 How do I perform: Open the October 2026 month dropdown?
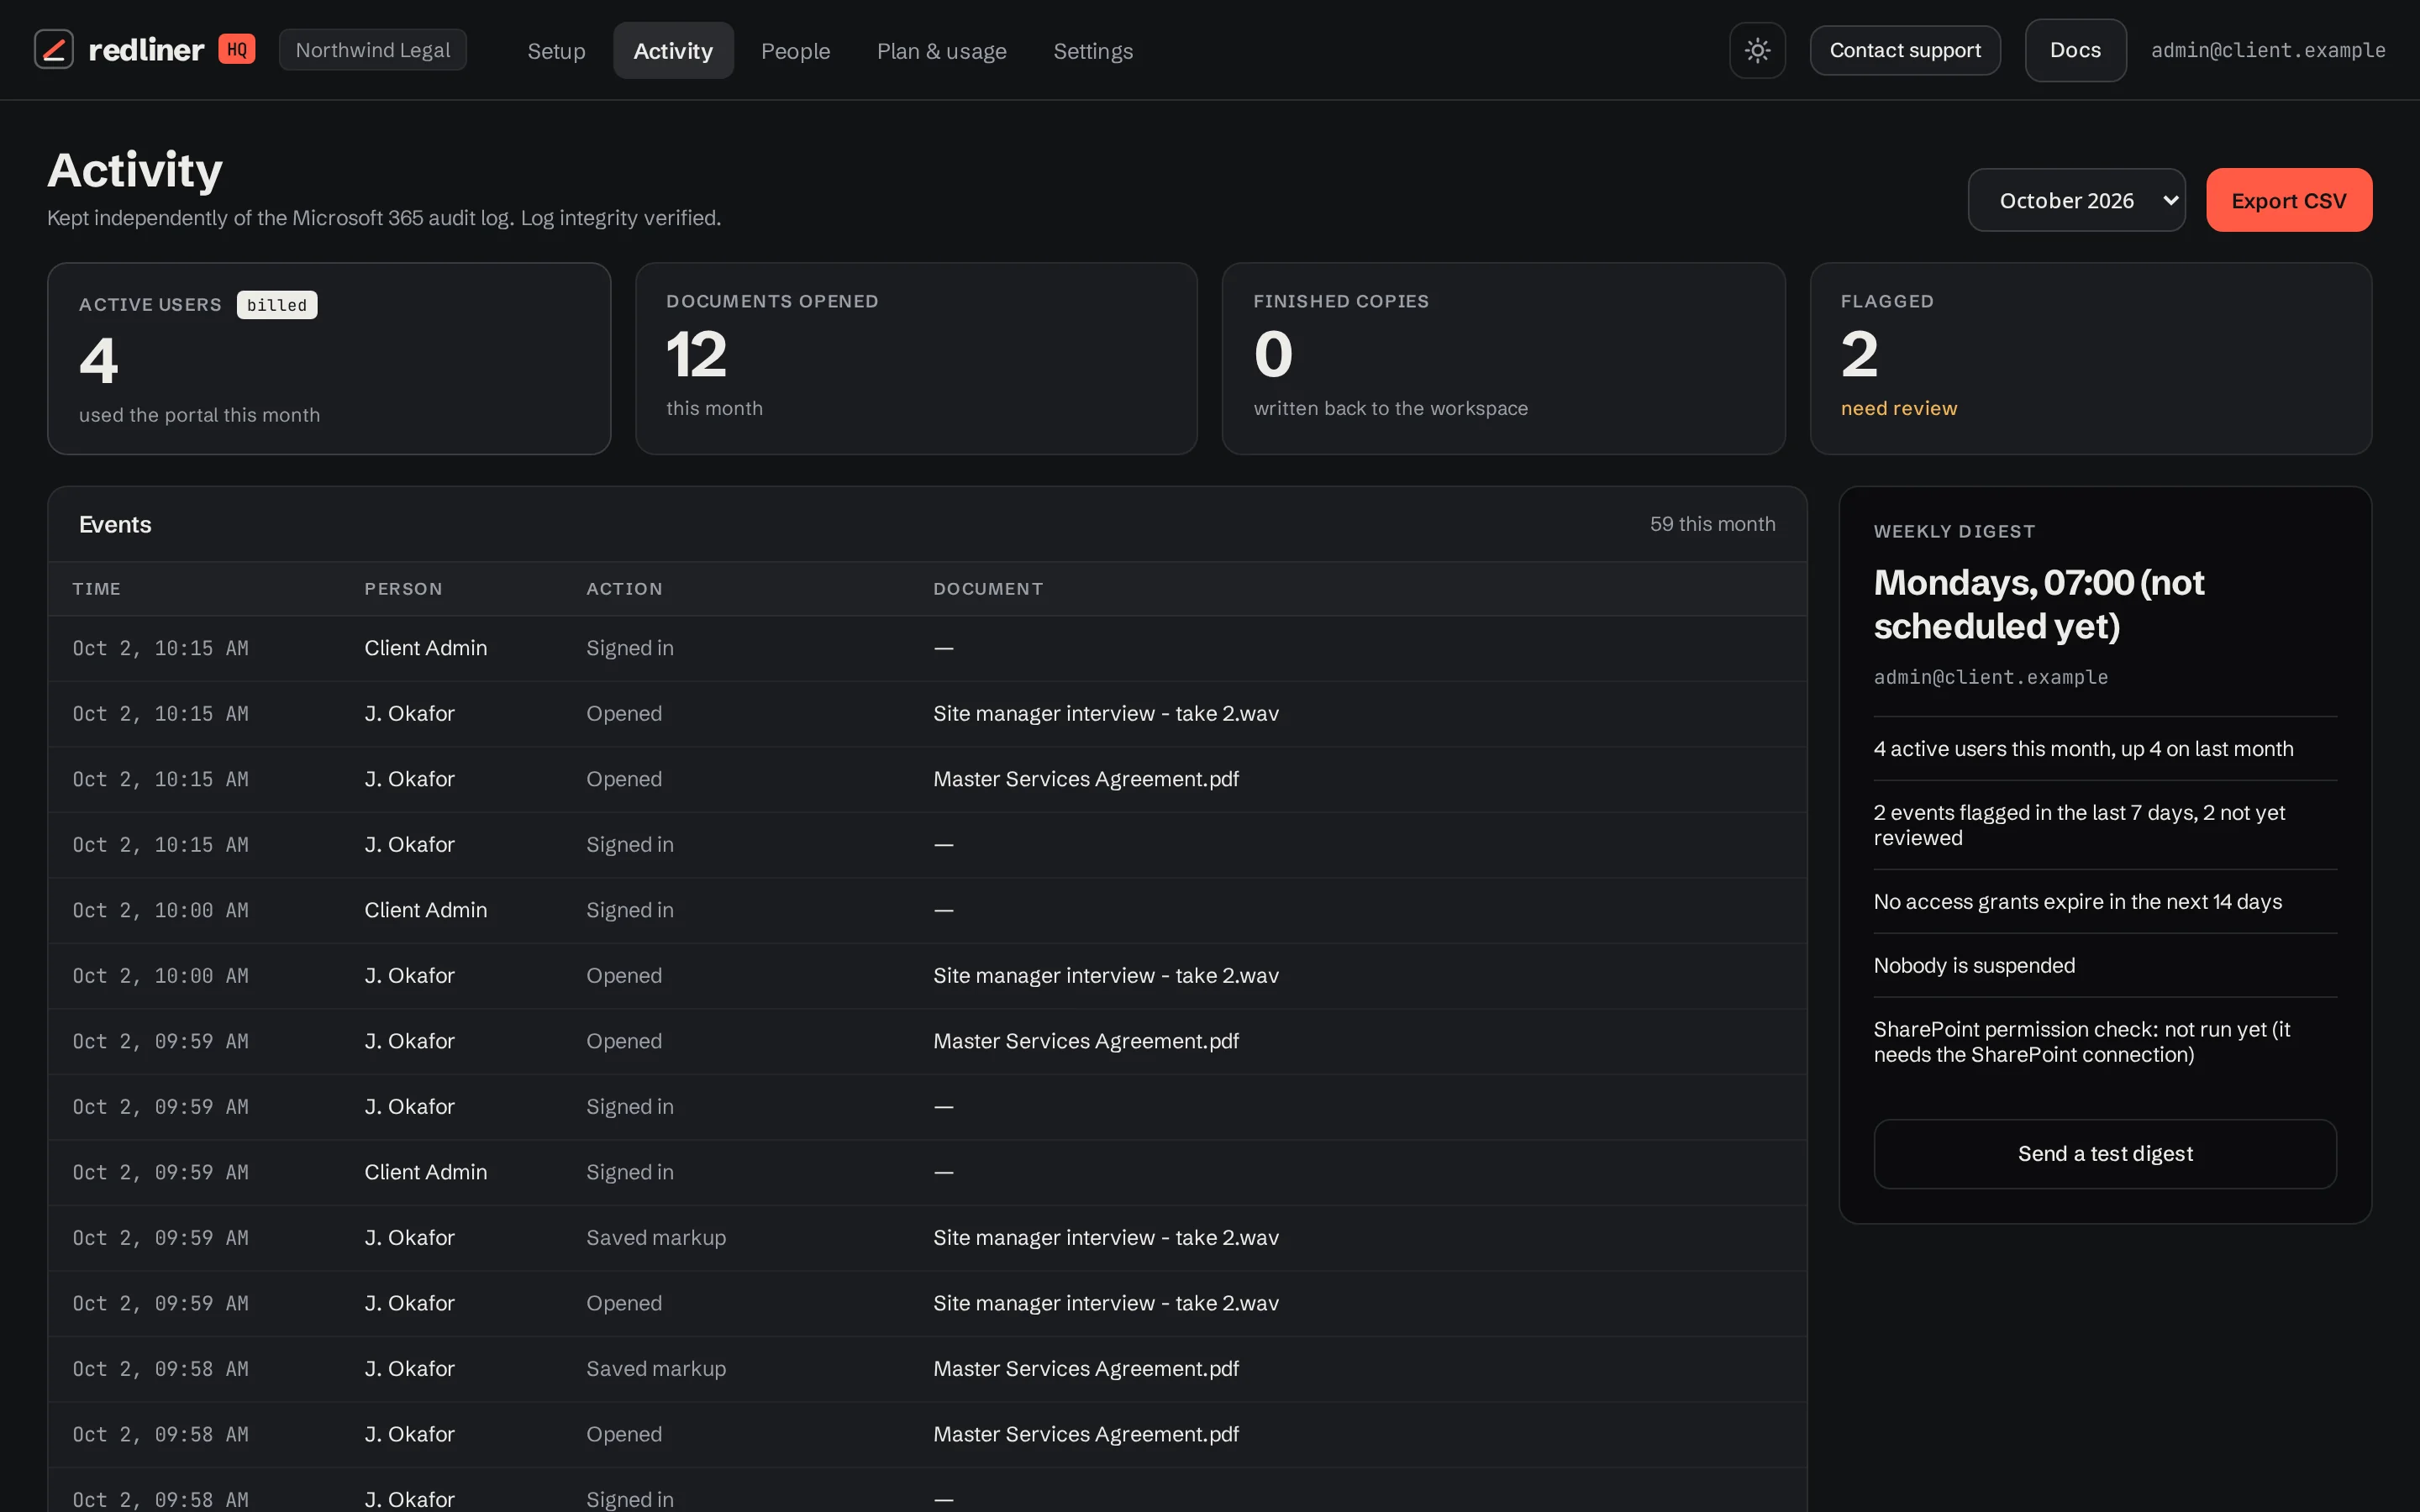pyautogui.click(x=2076, y=200)
